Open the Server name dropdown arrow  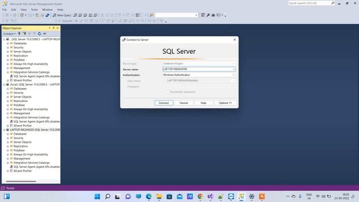233,69
